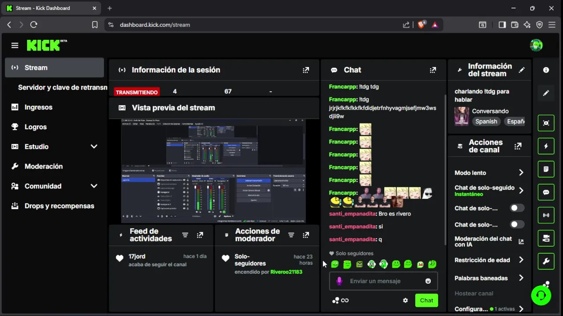Toggle the moderator actions panel in the right rail
563x316 pixels.
coord(546,238)
